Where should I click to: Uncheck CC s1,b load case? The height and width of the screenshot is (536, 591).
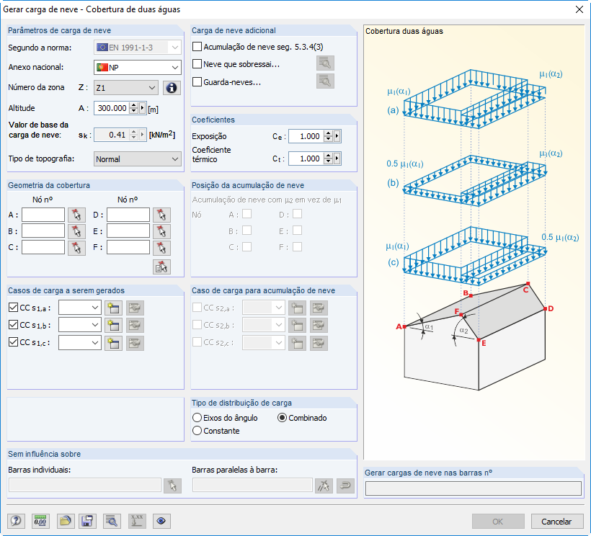[13, 324]
